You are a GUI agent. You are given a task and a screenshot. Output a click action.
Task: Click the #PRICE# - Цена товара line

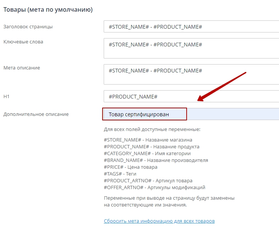click(130, 167)
